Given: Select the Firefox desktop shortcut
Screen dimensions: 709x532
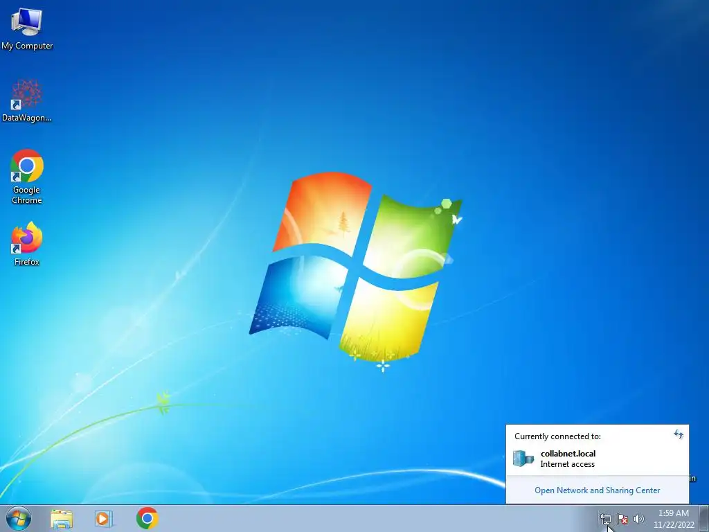Looking at the screenshot, I should click(x=27, y=243).
